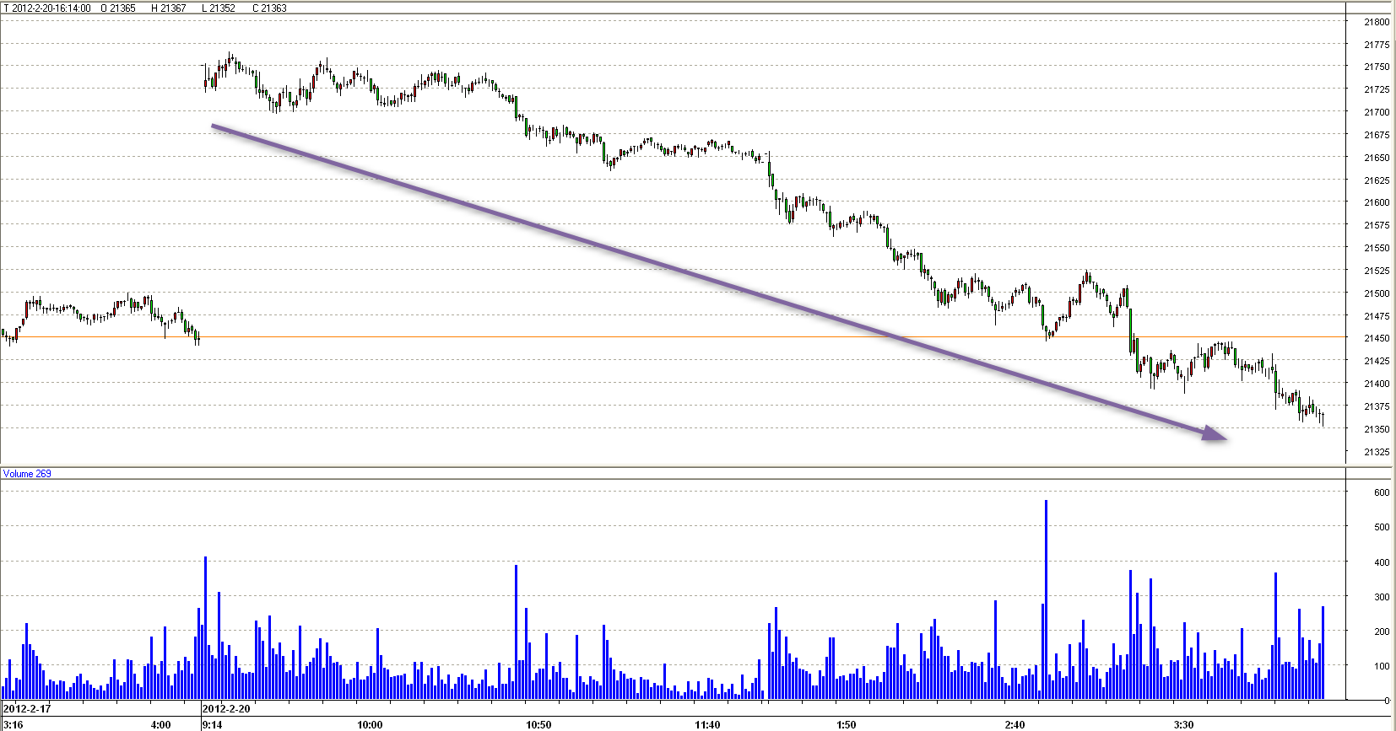Screen dimensions: 1396x731
Task: Select the 2012-2-20 date marker
Action: 226,708
